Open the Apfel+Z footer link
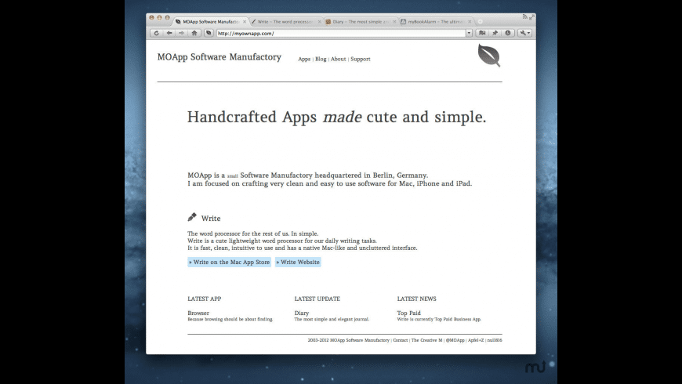The image size is (682, 384). (x=476, y=341)
